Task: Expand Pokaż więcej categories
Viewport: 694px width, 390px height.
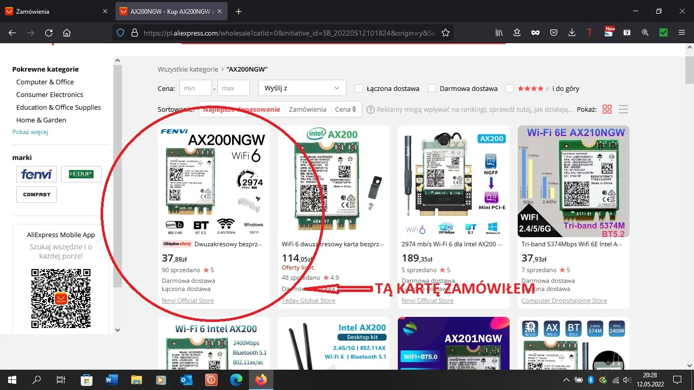Action: [x=30, y=132]
